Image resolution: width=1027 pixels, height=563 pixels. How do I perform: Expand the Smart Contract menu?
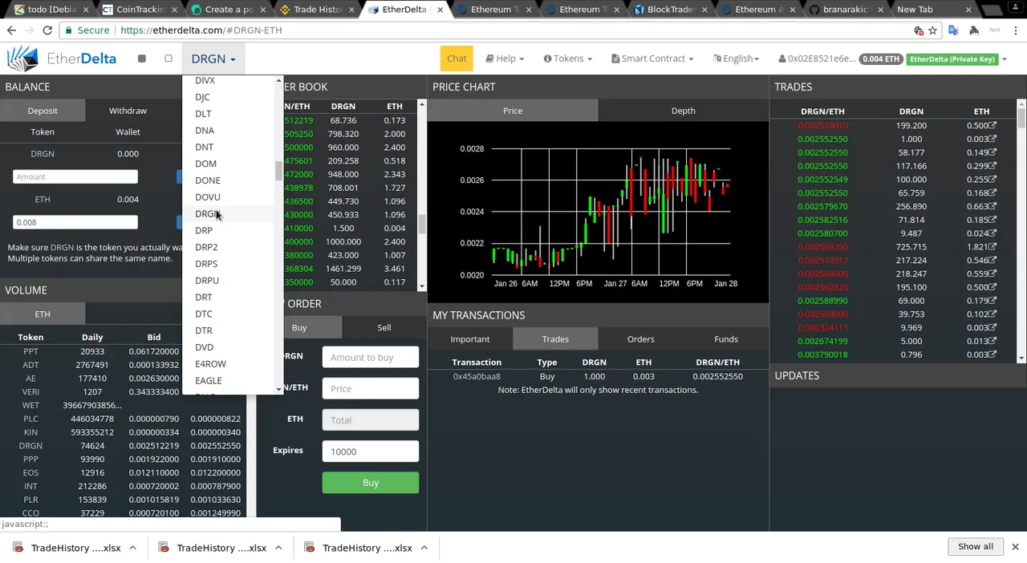(x=652, y=59)
